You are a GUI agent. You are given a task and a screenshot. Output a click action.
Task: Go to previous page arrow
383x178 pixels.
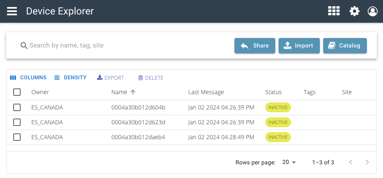click(350, 162)
